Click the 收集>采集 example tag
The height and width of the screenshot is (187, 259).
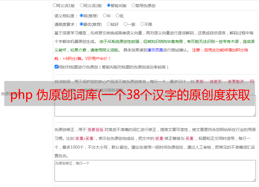[84, 138]
